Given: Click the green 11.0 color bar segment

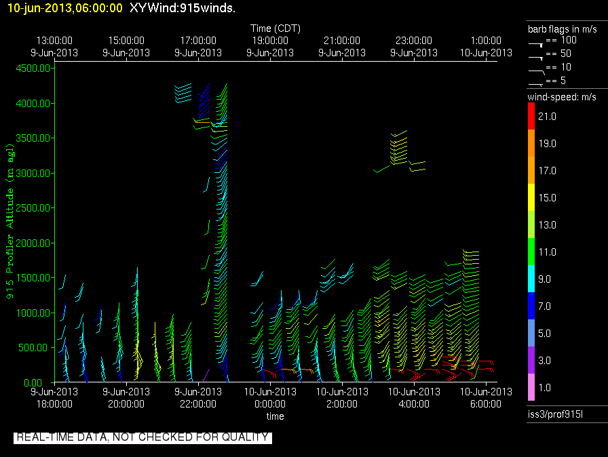Looking at the screenshot, I should point(531,252).
